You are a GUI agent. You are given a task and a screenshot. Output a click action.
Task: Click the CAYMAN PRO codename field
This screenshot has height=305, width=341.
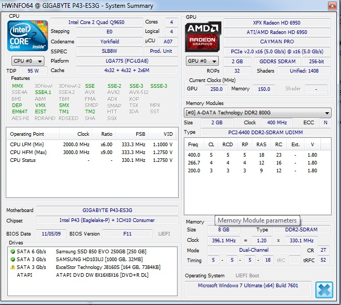(277, 41)
